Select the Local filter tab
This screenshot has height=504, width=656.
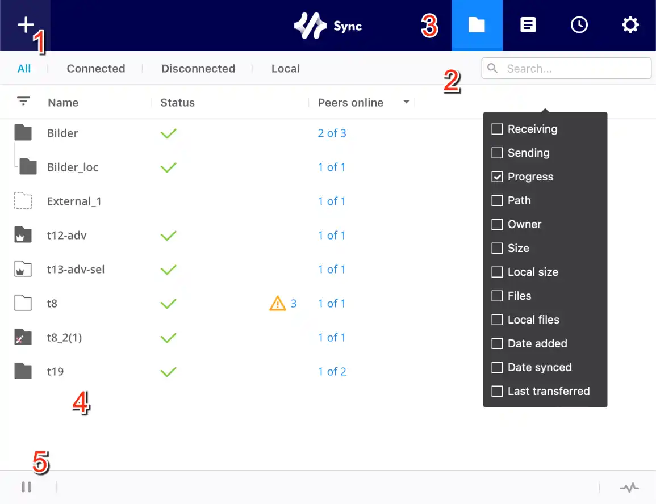click(285, 69)
